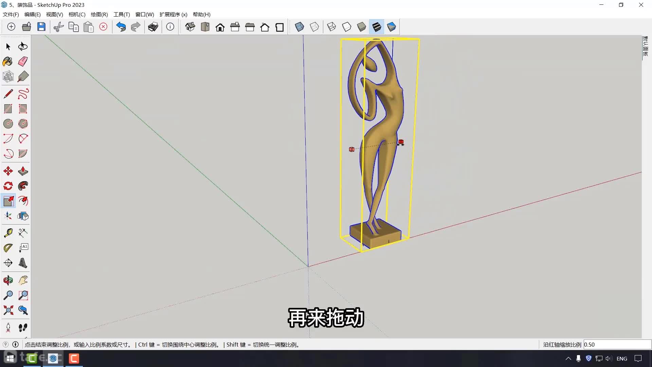This screenshot has height=367, width=652.
Task: Select the arrow Select tool
Action: 8,47
